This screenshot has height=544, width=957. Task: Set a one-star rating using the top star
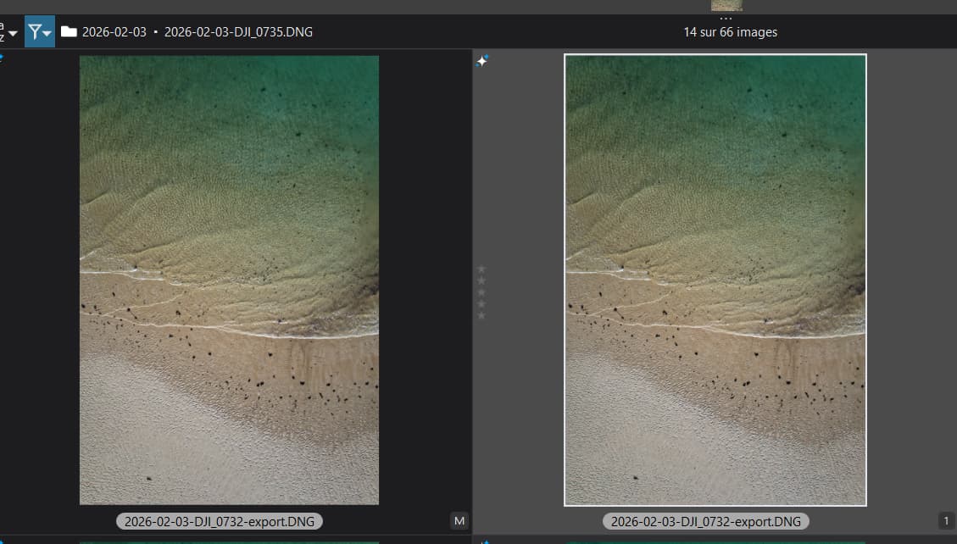click(482, 269)
